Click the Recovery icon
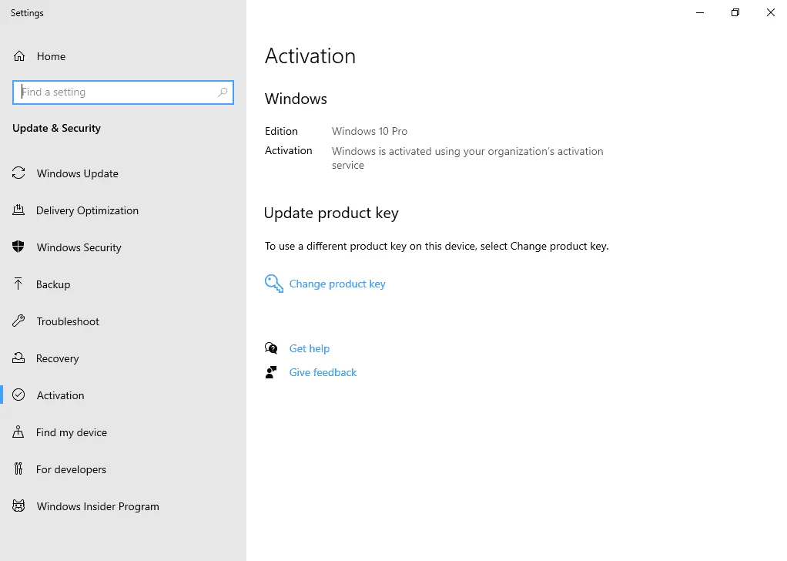 pos(18,358)
